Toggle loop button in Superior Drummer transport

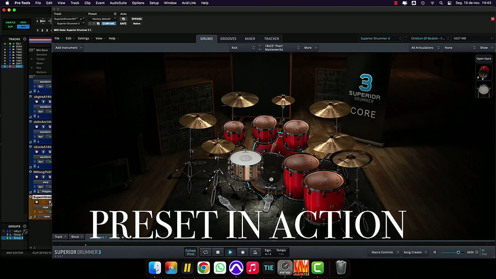pos(205,252)
